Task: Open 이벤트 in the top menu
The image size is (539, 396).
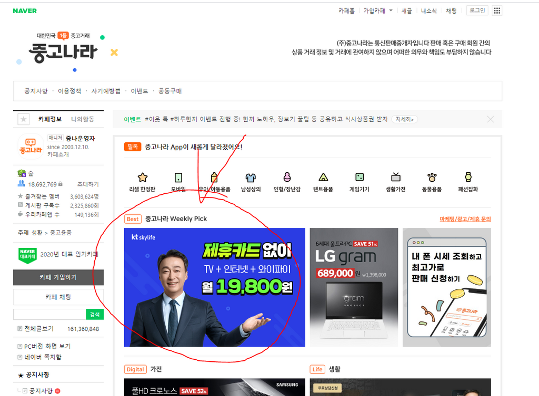Action: [x=139, y=91]
